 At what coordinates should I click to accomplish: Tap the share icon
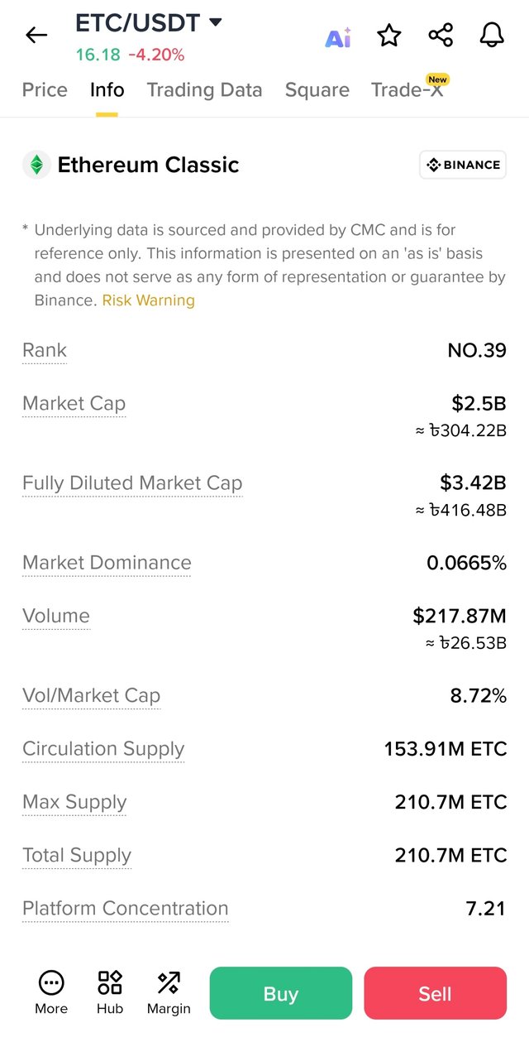[x=441, y=36]
